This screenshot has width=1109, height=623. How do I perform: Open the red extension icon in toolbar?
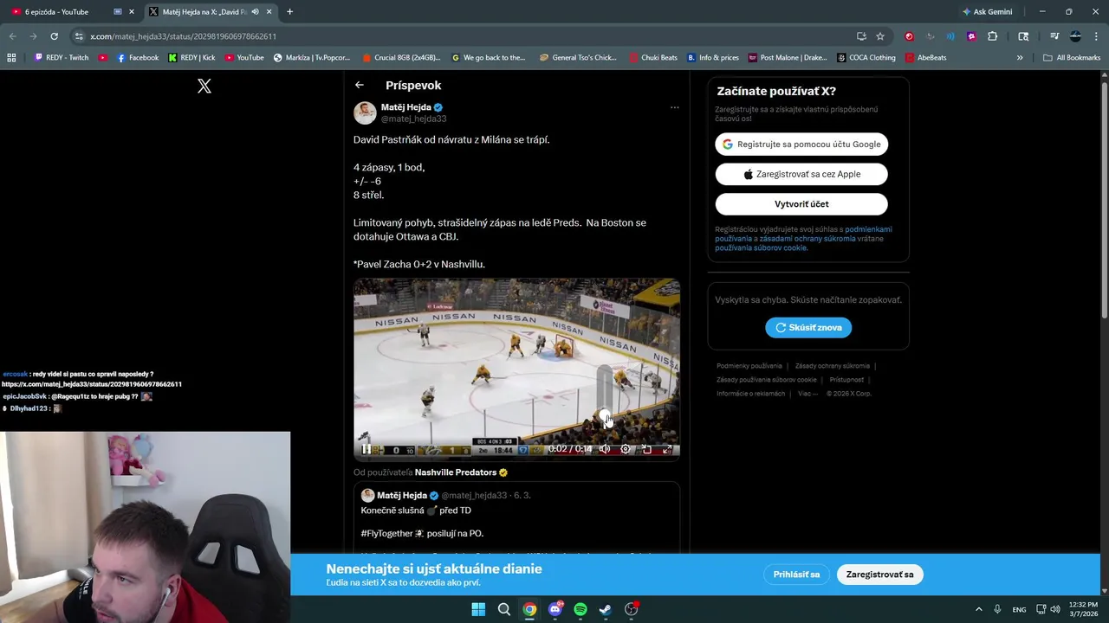(x=909, y=36)
